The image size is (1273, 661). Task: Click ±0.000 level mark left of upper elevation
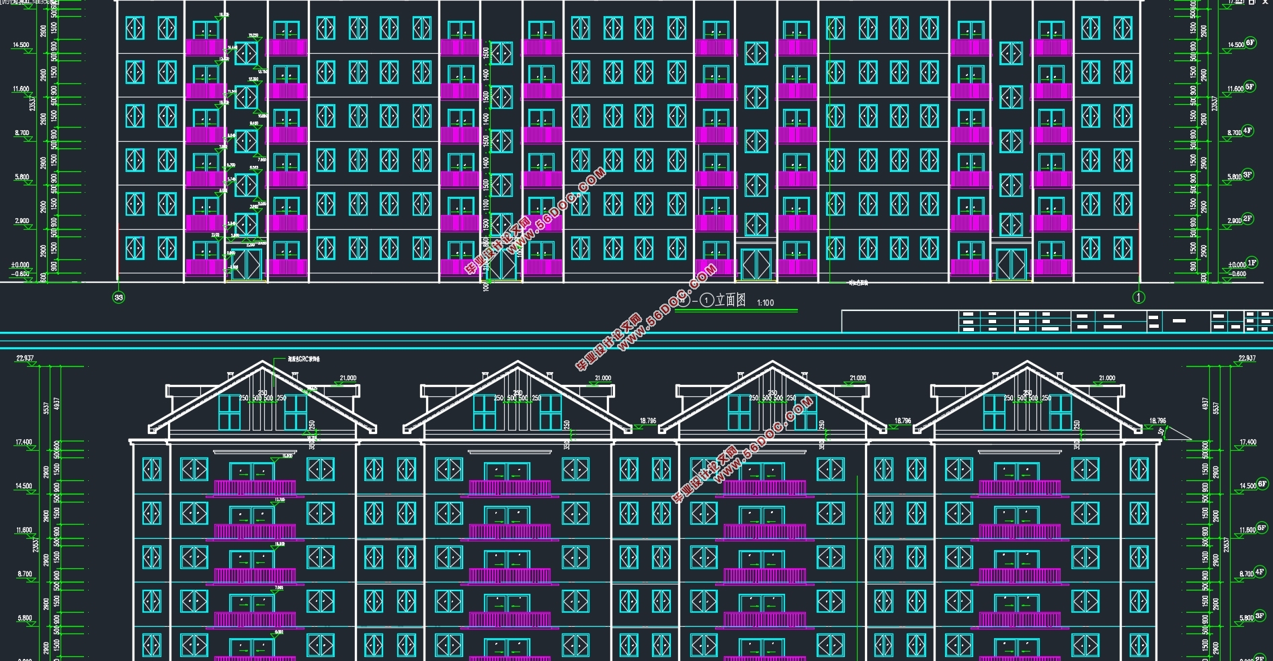click(20, 265)
